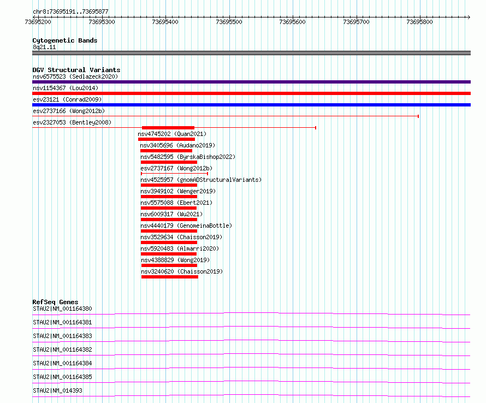Click STAU2|NM_001164384 transcript label
Viewport: 486px width, 403px height.
click(x=62, y=363)
